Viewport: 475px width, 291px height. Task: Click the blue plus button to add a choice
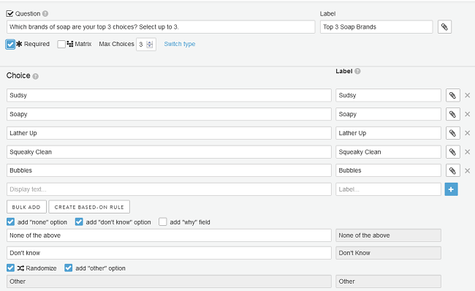coord(451,189)
